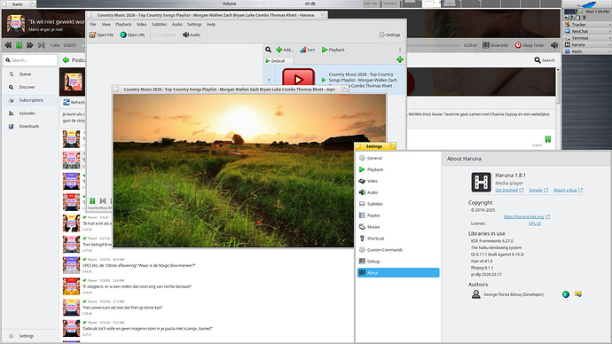Open General in the Haruna Settings window
The image size is (612, 344).
[x=398, y=158]
